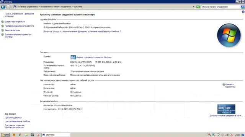Viewport: 245px width, 137px height.
Task: Click the processor value Intel(R) Core(TM) i3 CPU
Action: pos(96,62)
